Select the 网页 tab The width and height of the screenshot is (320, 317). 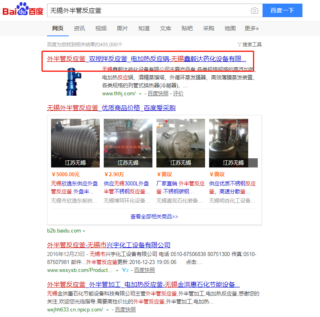coord(58,28)
